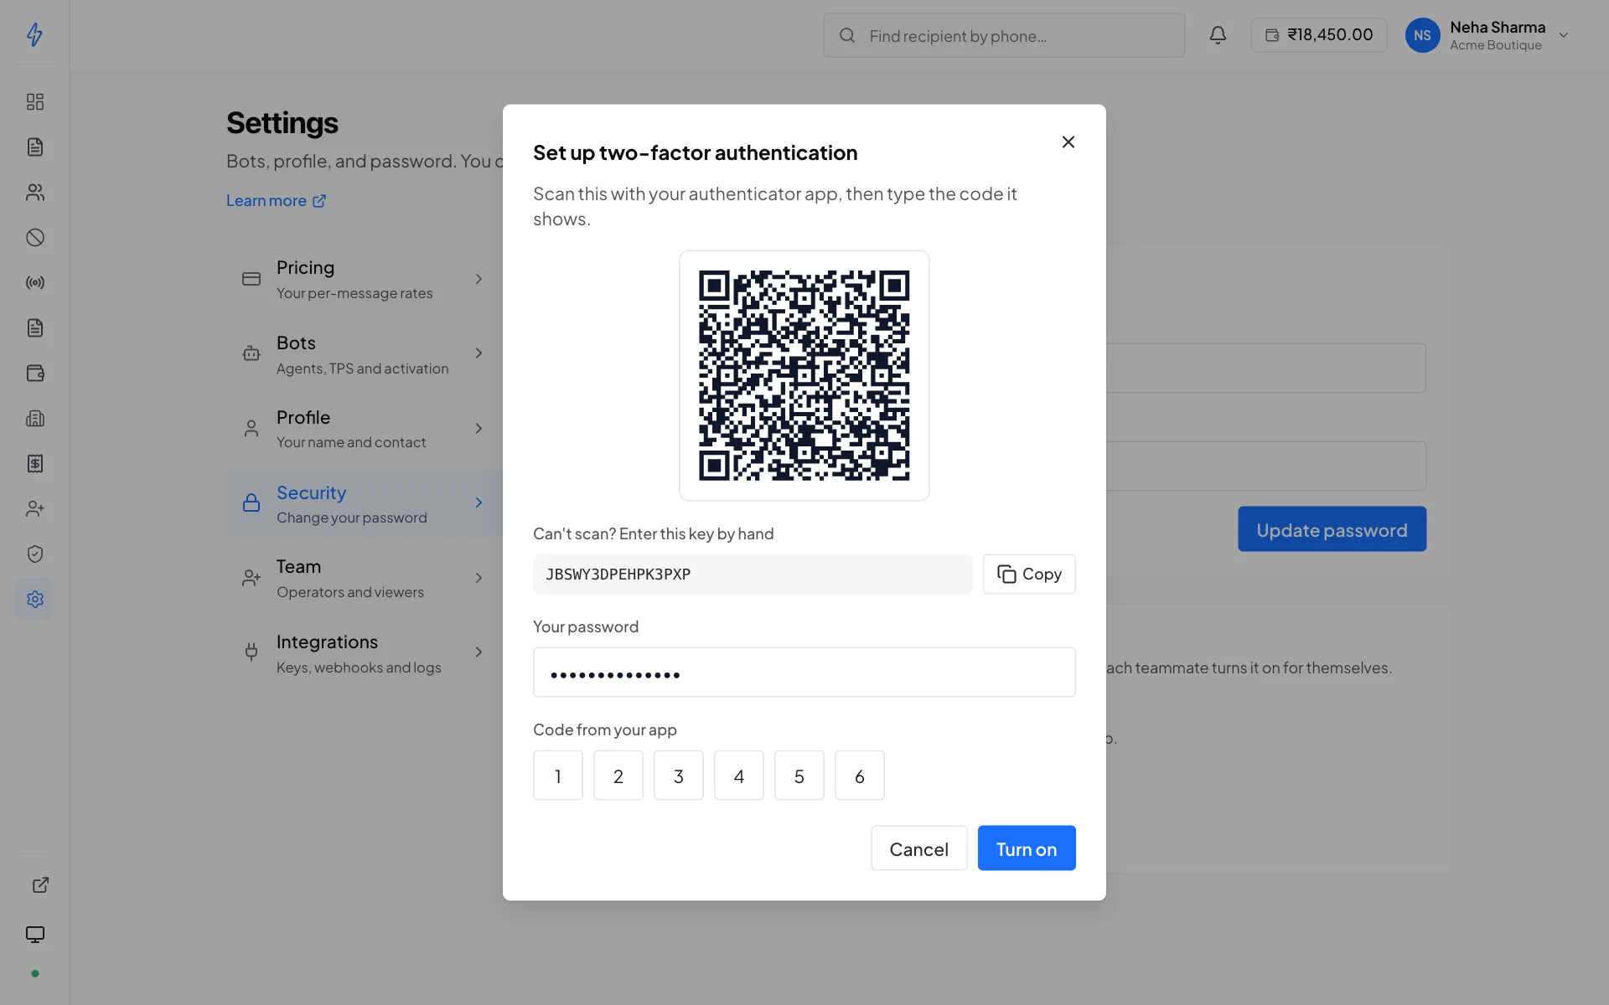Open the Security settings section
This screenshot has height=1005, width=1609.
coord(365,503)
